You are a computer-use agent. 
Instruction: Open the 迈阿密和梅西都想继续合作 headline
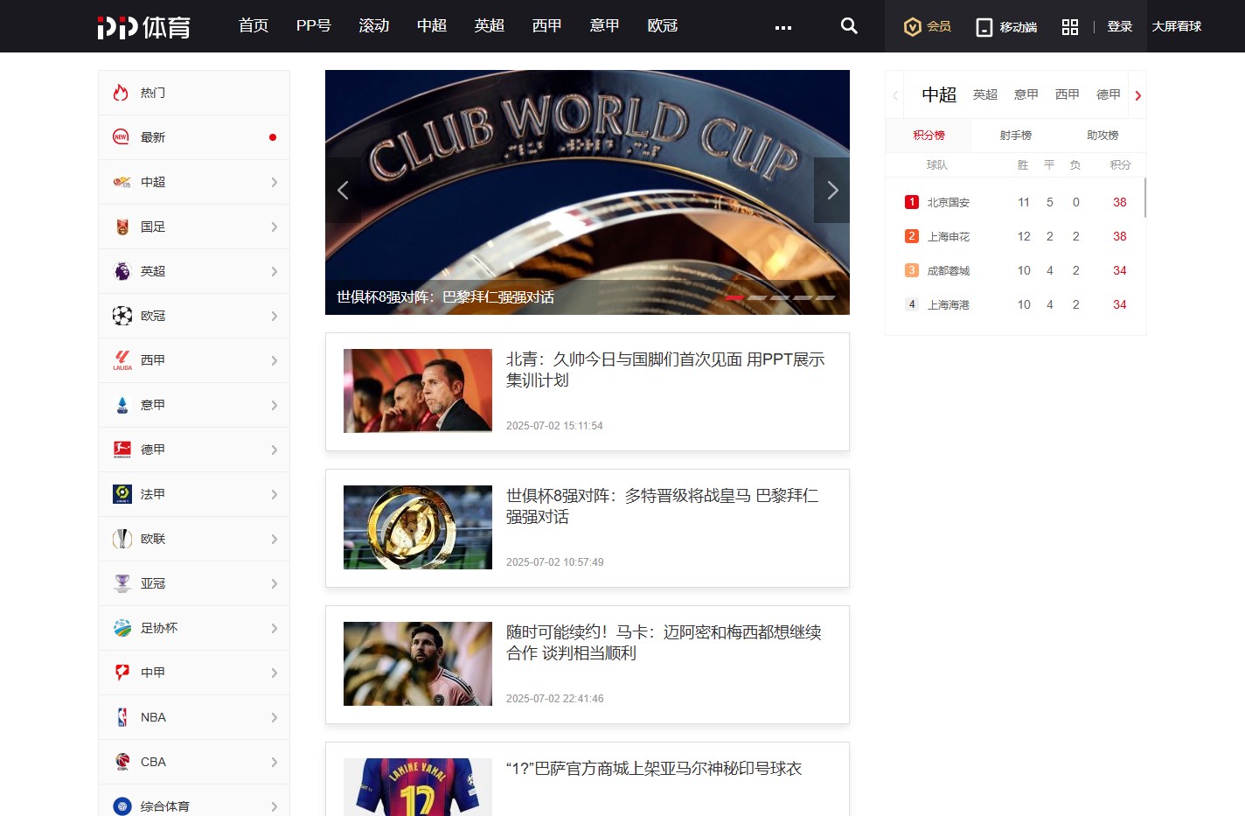[664, 643]
